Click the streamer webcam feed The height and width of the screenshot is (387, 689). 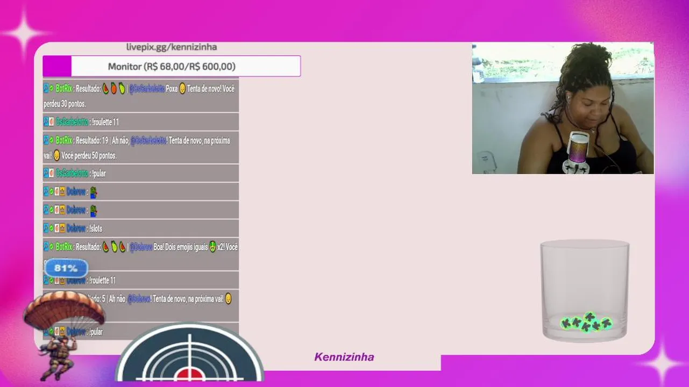[x=563, y=108]
